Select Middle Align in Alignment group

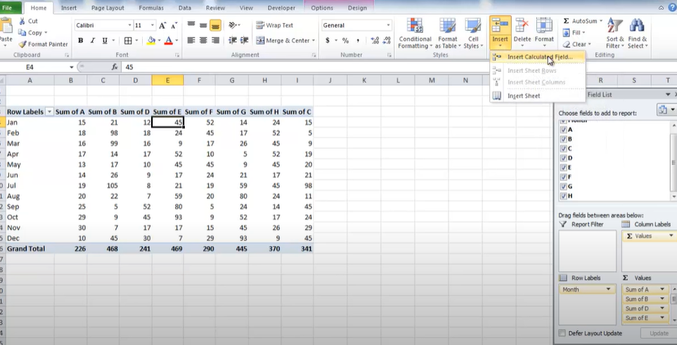(x=203, y=25)
